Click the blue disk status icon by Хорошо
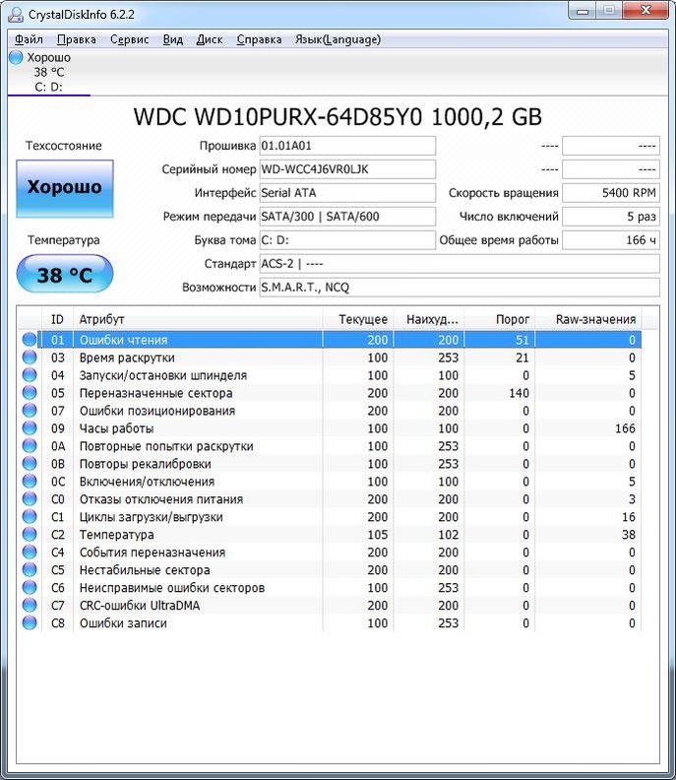676x780 pixels. point(16,57)
